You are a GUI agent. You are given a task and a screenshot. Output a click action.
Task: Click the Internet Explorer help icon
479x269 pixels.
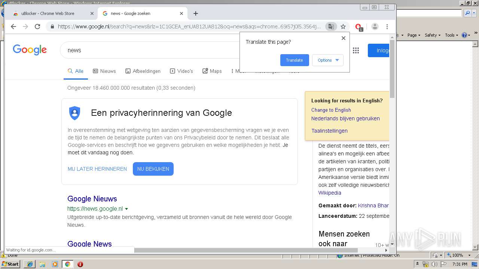click(465, 35)
